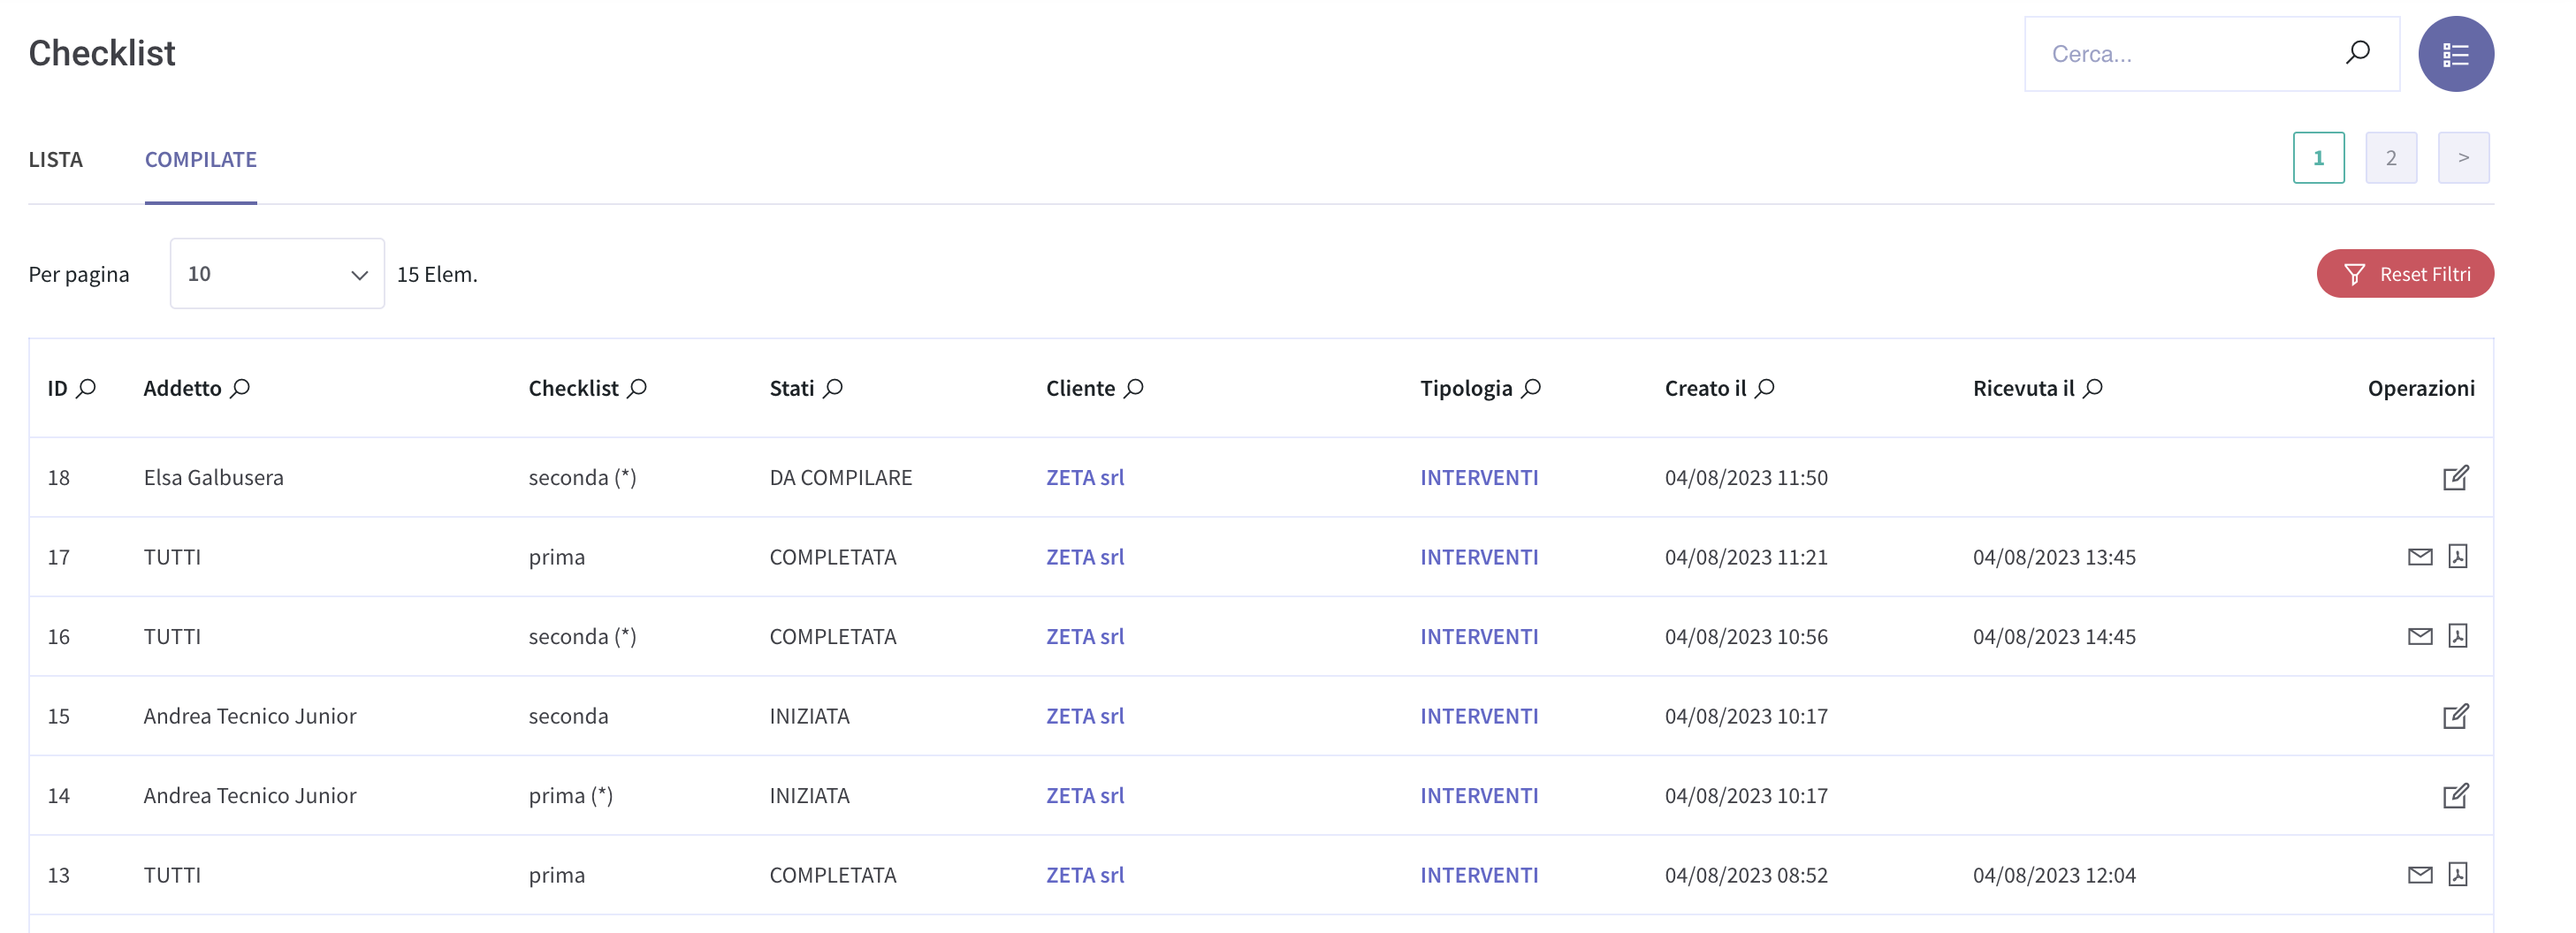Download PDF for checklist row 13
The image size is (2576, 933).
tap(2457, 875)
